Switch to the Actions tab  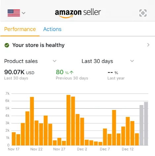52,29
